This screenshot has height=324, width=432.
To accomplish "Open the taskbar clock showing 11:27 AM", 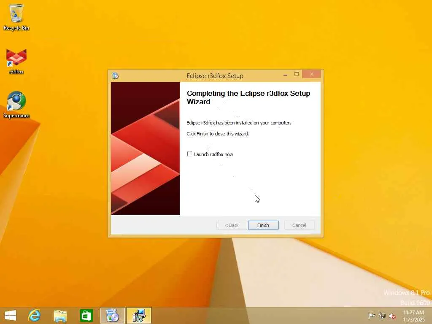I will click(413, 316).
